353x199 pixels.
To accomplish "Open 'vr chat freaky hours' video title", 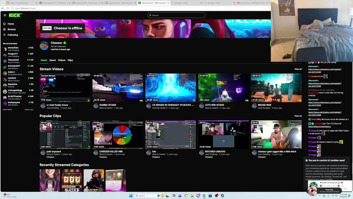I will (57, 105).
